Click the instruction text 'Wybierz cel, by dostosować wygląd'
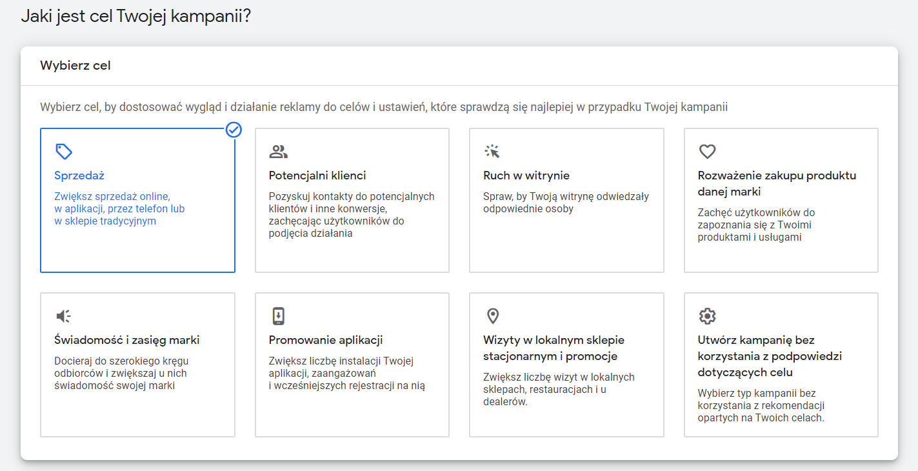 point(384,107)
